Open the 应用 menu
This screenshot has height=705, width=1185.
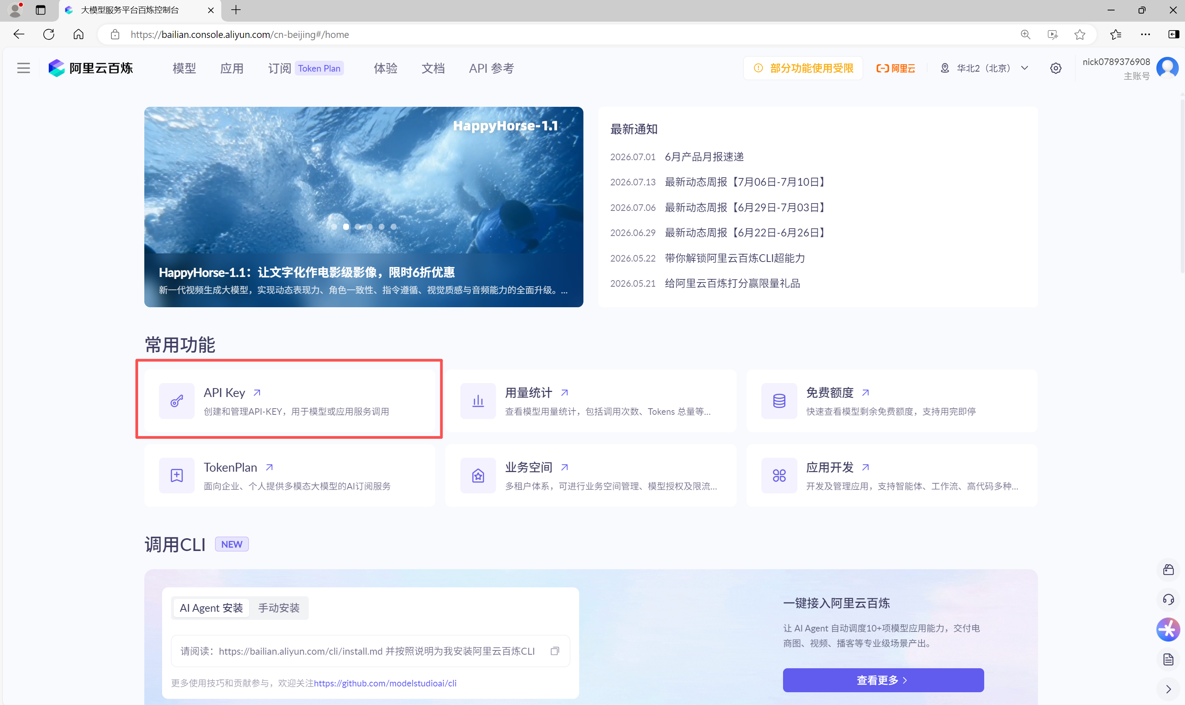tap(232, 68)
